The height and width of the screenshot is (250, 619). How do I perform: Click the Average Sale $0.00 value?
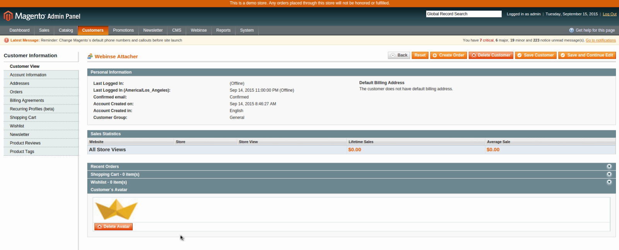pyautogui.click(x=493, y=150)
